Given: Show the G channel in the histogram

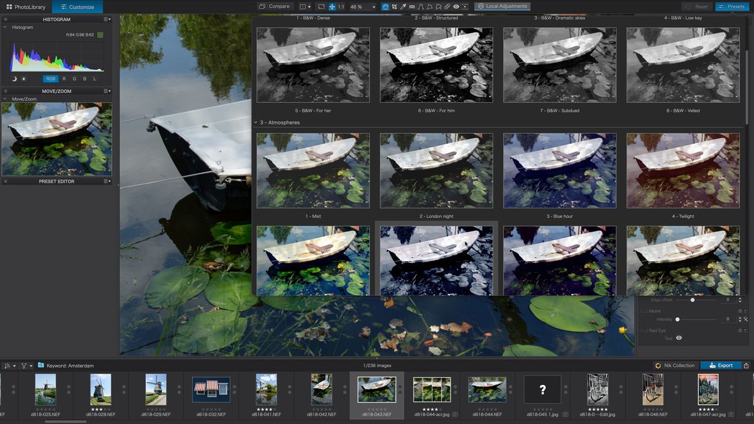Looking at the screenshot, I should point(74,79).
